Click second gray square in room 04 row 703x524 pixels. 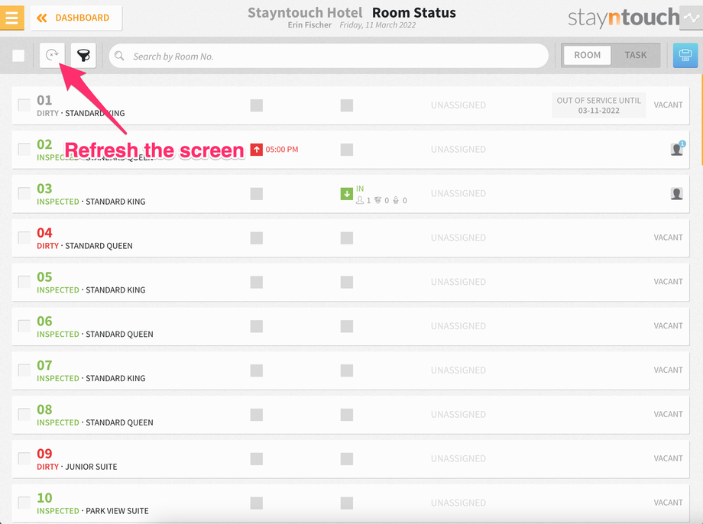point(347,238)
